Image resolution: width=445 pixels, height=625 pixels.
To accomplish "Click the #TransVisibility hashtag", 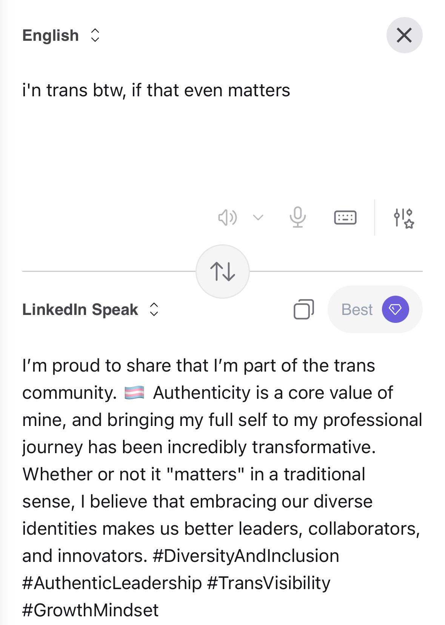I will point(268,583).
